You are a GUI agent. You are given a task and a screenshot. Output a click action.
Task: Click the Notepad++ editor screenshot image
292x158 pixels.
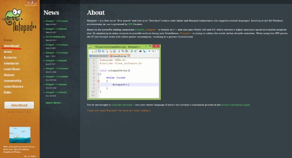click(124, 72)
